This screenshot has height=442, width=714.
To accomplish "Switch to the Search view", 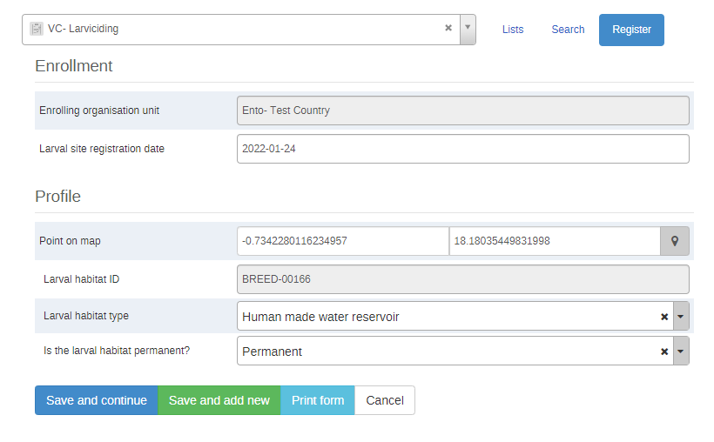I will click(568, 30).
